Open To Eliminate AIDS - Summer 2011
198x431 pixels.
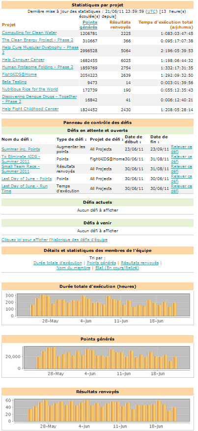click(21, 159)
